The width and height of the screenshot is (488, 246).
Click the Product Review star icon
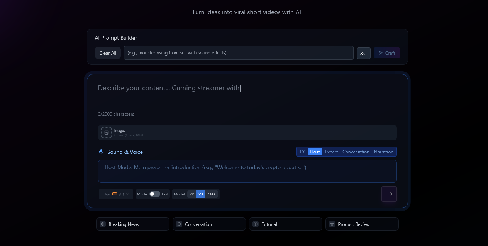click(x=332, y=224)
